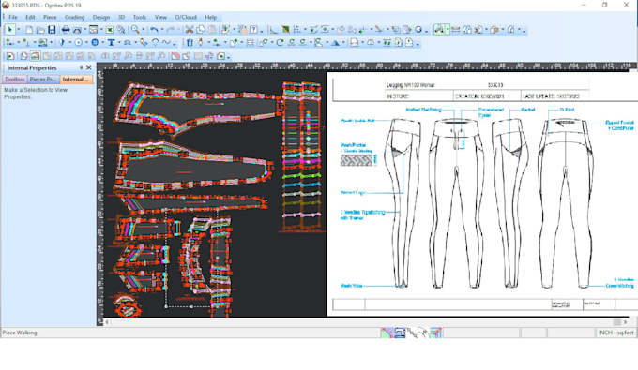Pin the Internal Properties panel
The height and width of the screenshot is (370, 638).
click(x=81, y=67)
